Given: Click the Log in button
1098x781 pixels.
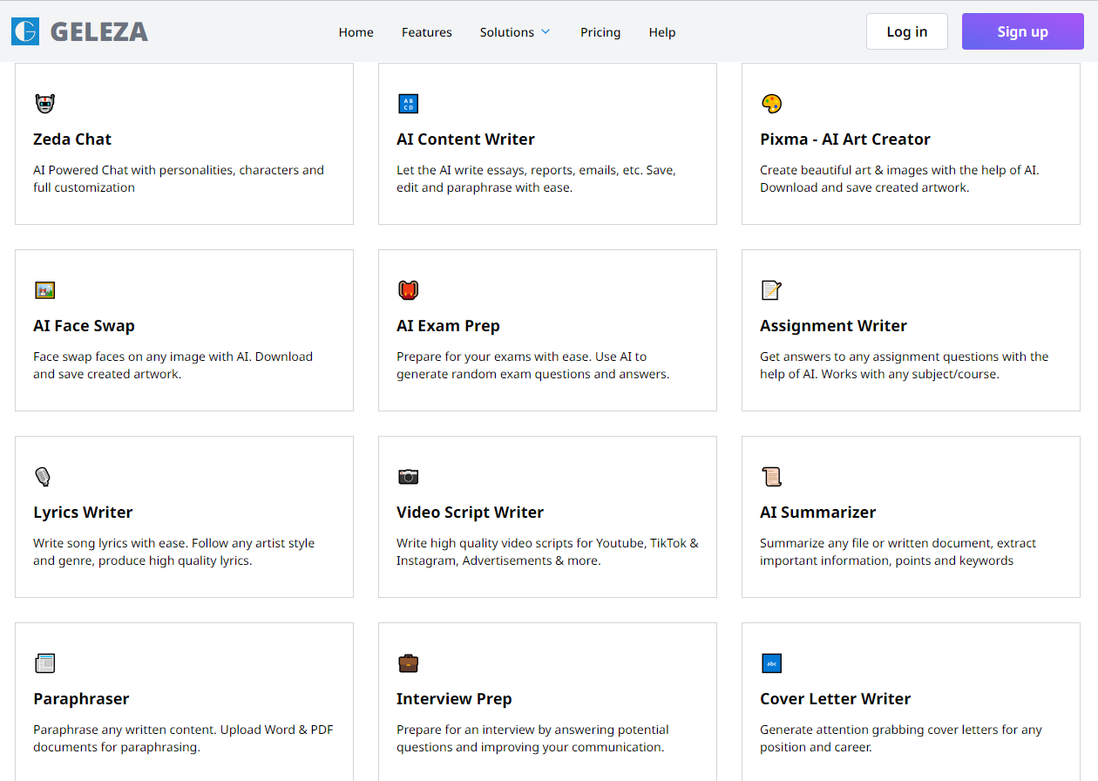Looking at the screenshot, I should click(x=906, y=31).
